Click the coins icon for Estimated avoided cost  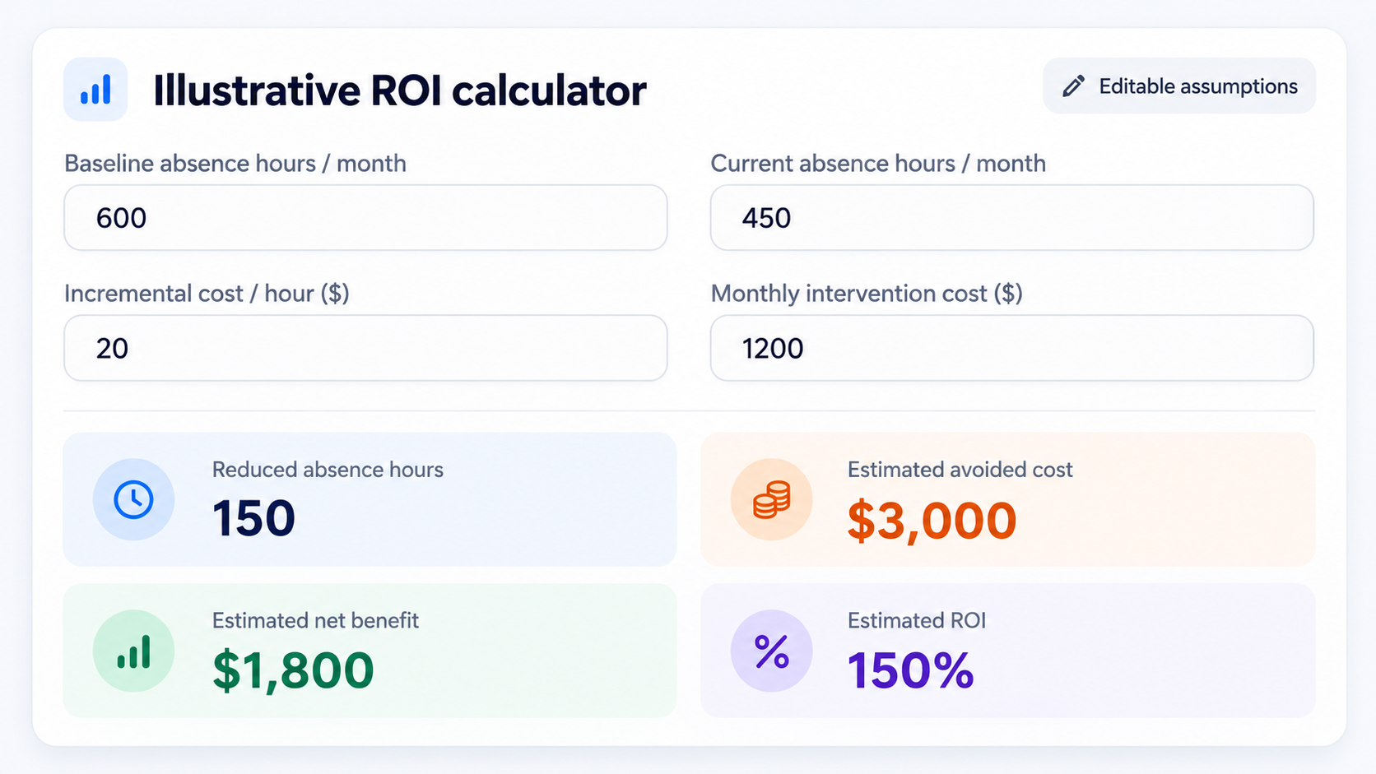[x=771, y=499]
